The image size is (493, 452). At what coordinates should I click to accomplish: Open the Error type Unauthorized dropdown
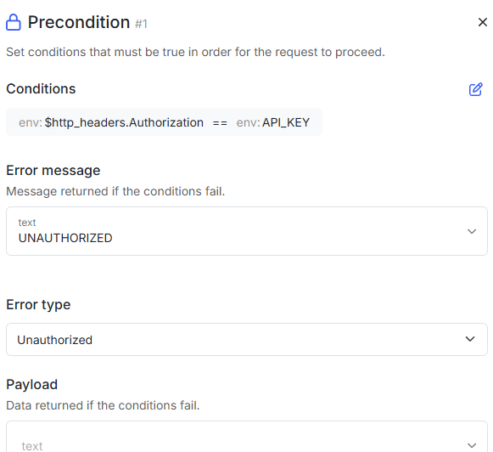tap(247, 339)
